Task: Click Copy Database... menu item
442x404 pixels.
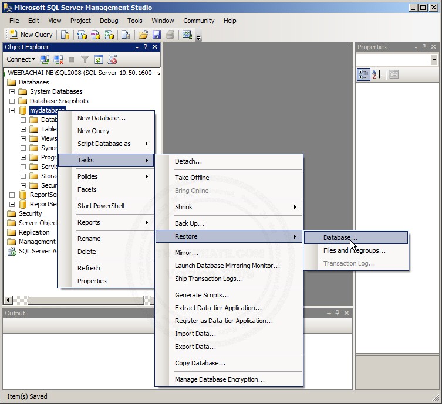Action: [229, 363]
